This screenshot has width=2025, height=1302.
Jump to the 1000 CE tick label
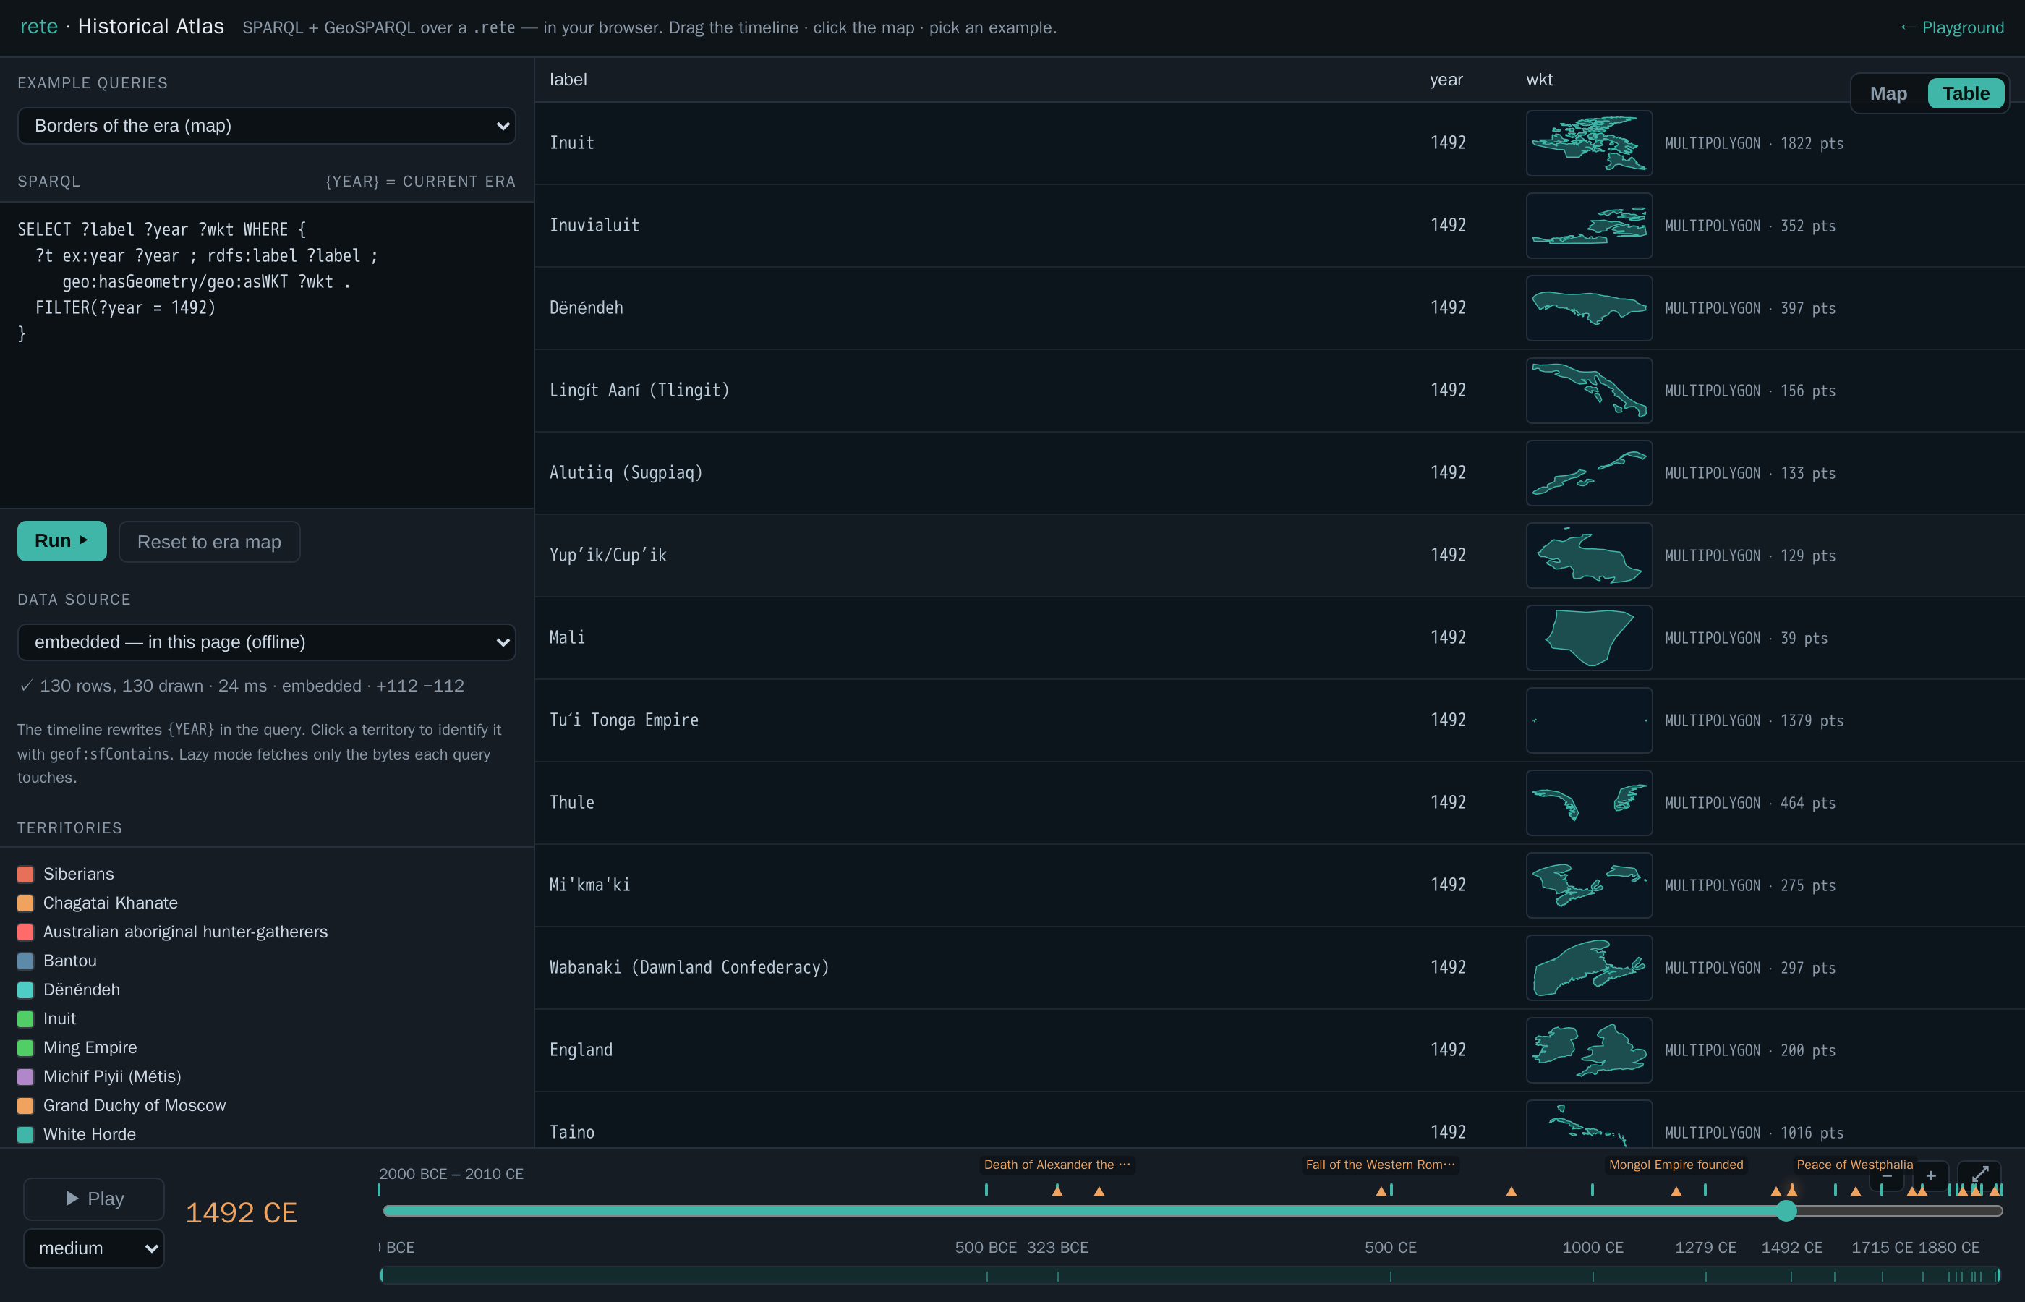click(1593, 1248)
